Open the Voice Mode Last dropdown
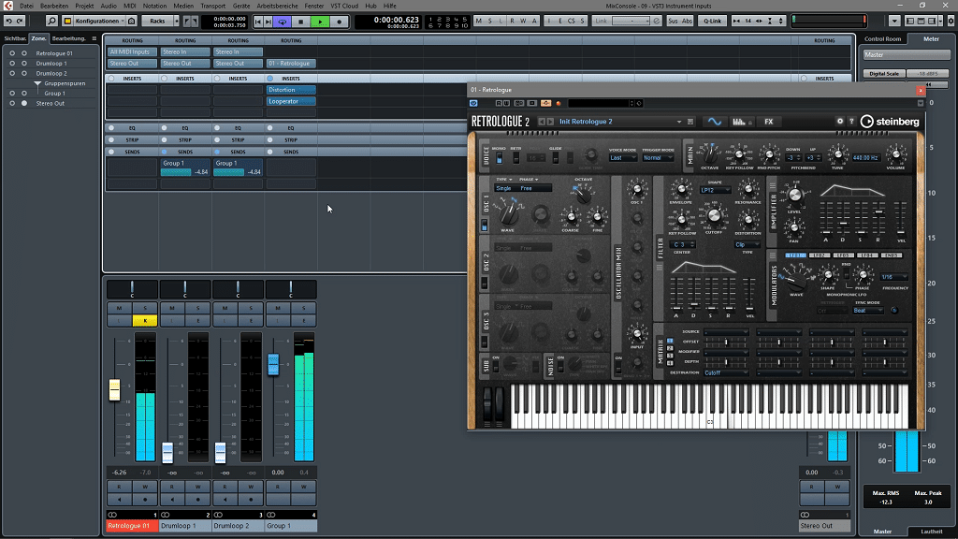Viewport: 958px width, 539px height. click(x=622, y=157)
